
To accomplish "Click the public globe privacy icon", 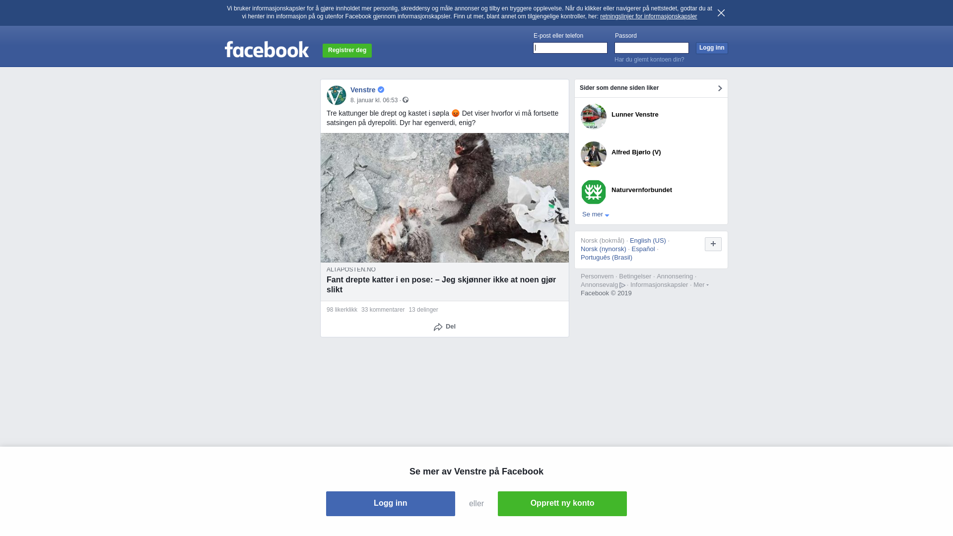I will 406,100.
